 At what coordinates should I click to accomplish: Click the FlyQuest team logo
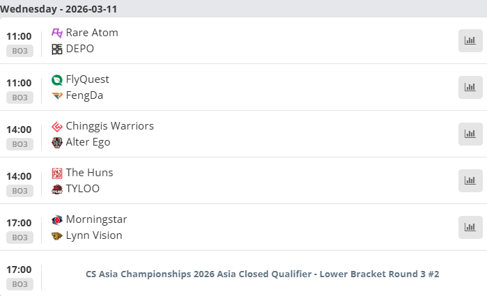[x=57, y=79]
